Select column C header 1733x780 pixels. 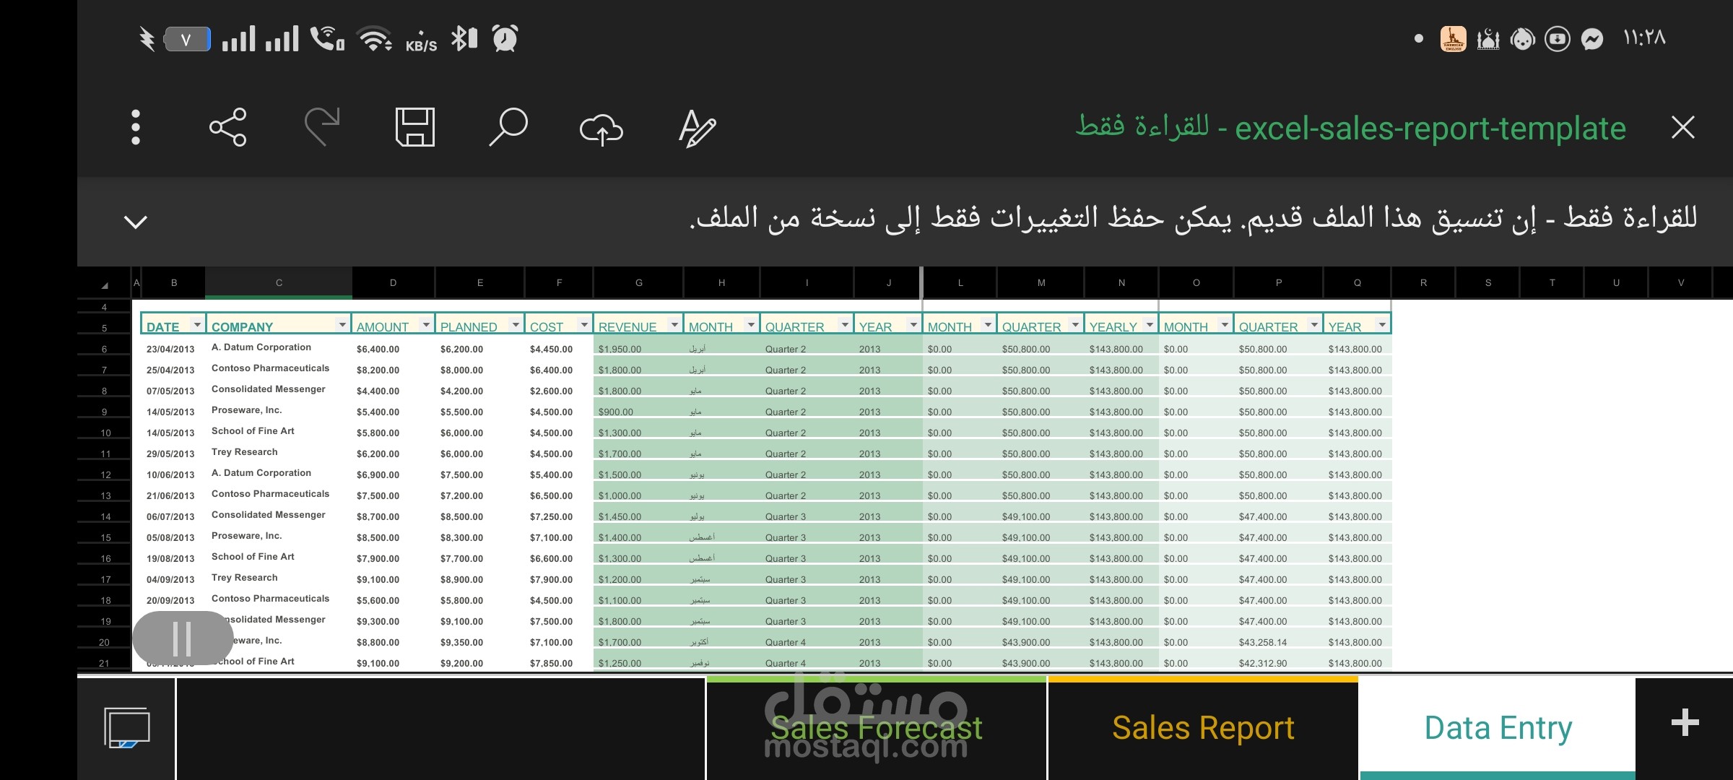[x=279, y=283]
